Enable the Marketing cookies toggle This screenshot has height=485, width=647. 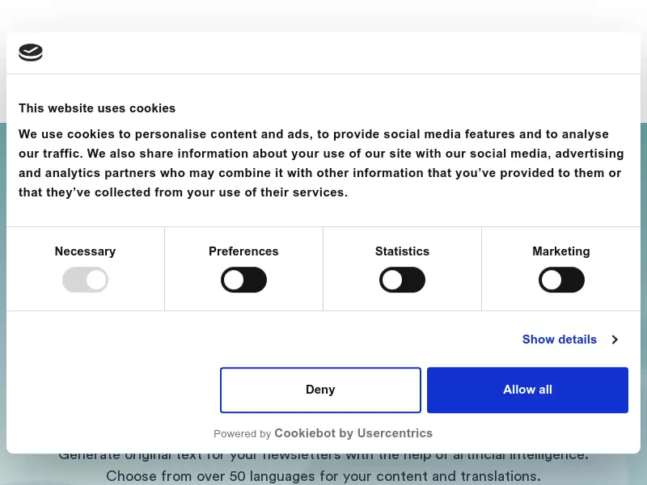(x=561, y=280)
